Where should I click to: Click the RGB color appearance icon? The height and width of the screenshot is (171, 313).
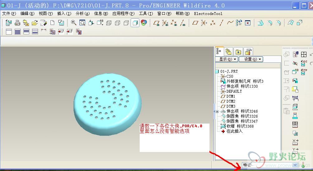(144, 22)
